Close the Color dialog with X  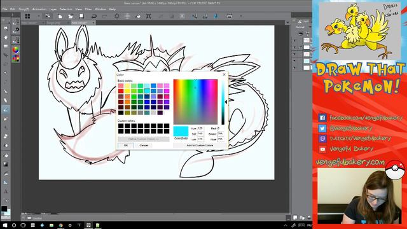[224, 74]
